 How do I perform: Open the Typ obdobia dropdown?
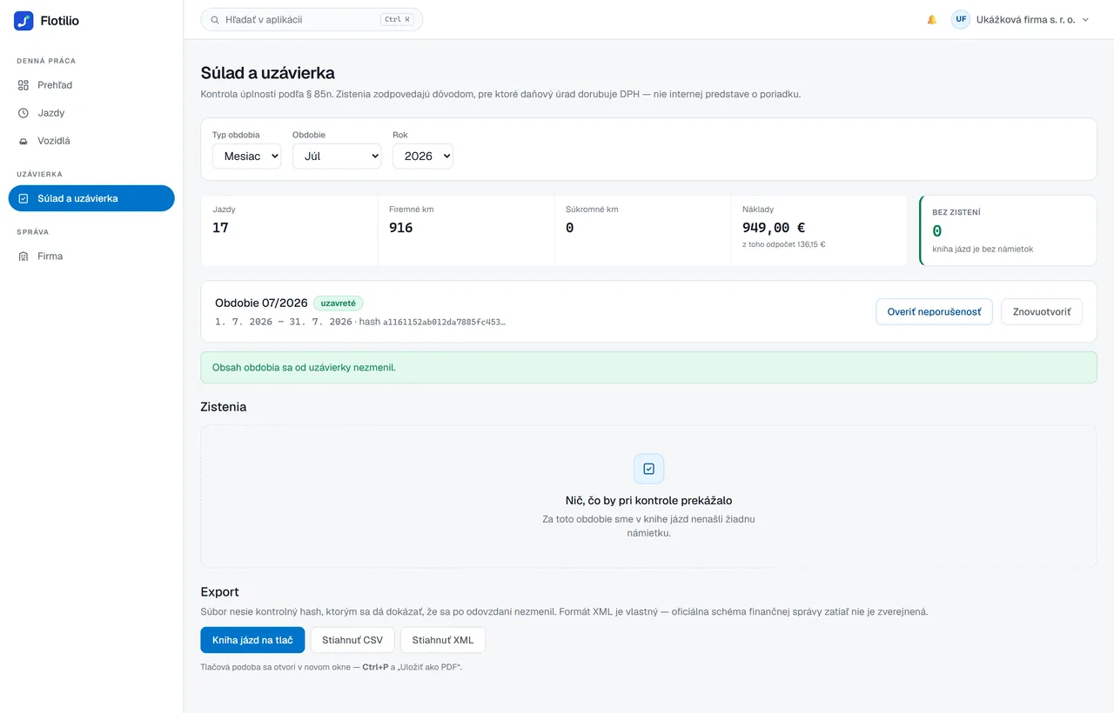246,156
